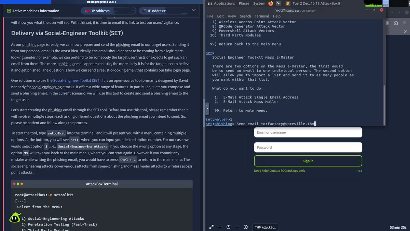Toggle AttackBox fullscreen arrows icon
410x231 pixels.
[x=211, y=227]
